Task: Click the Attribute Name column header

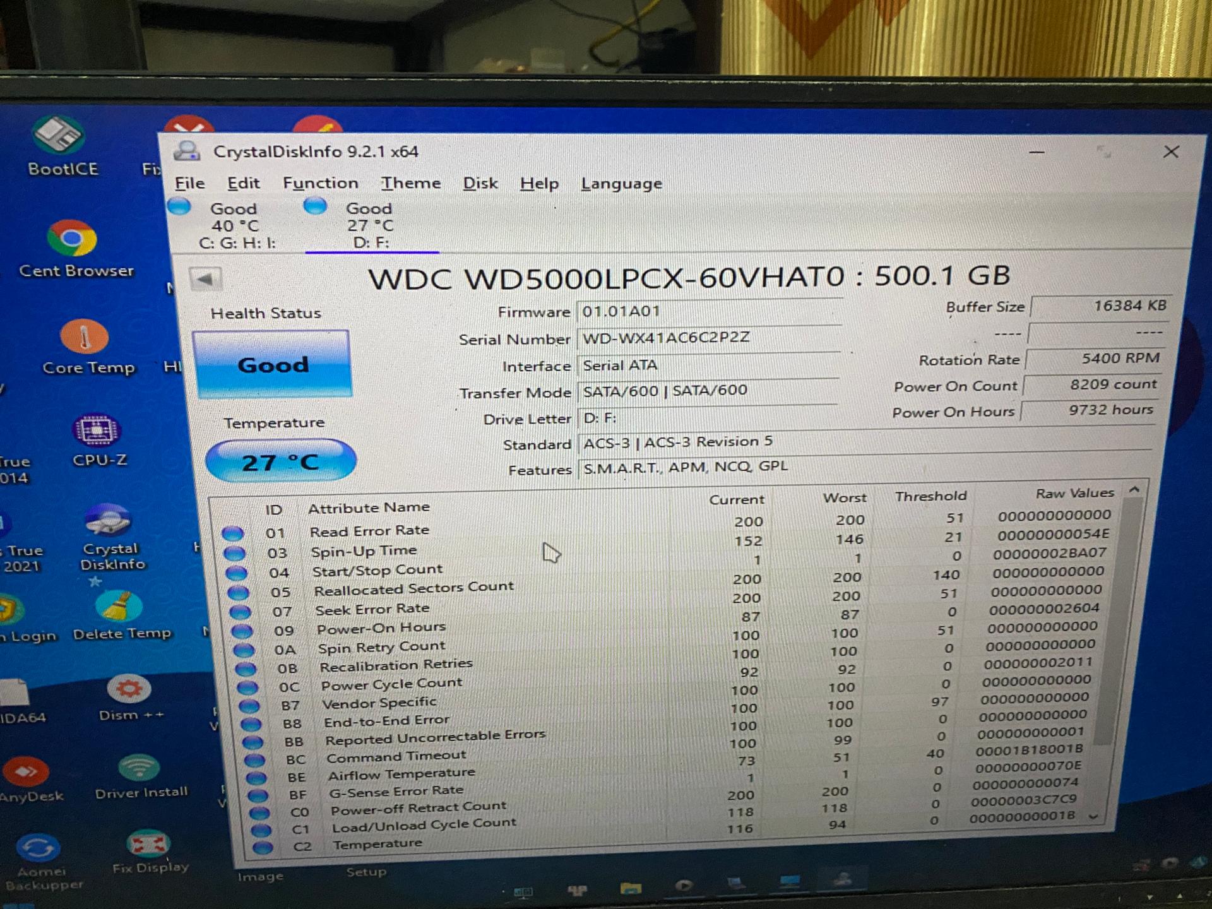Action: point(369,508)
